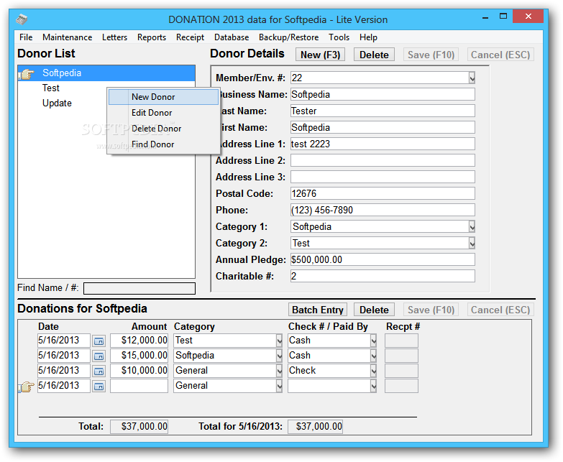Image resolution: width=563 pixels, height=462 pixels.
Task: Expand the Category 1 dropdown
Action: click(x=472, y=227)
